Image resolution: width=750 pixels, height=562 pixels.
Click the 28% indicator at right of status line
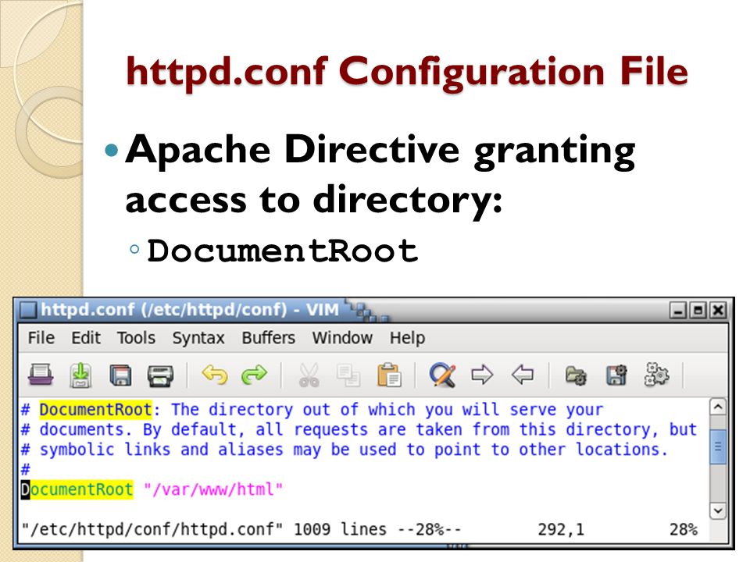tap(684, 529)
